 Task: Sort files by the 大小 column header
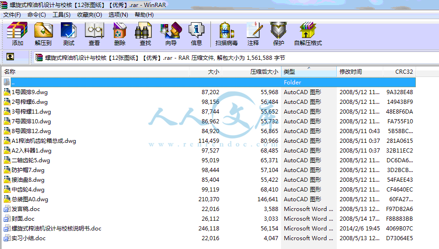pyautogui.click(x=205, y=72)
